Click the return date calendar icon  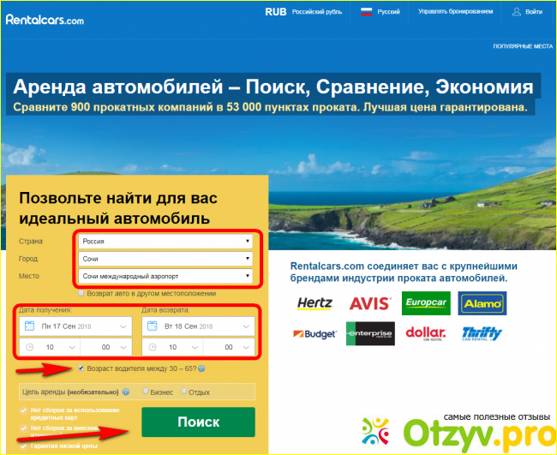pos(152,326)
